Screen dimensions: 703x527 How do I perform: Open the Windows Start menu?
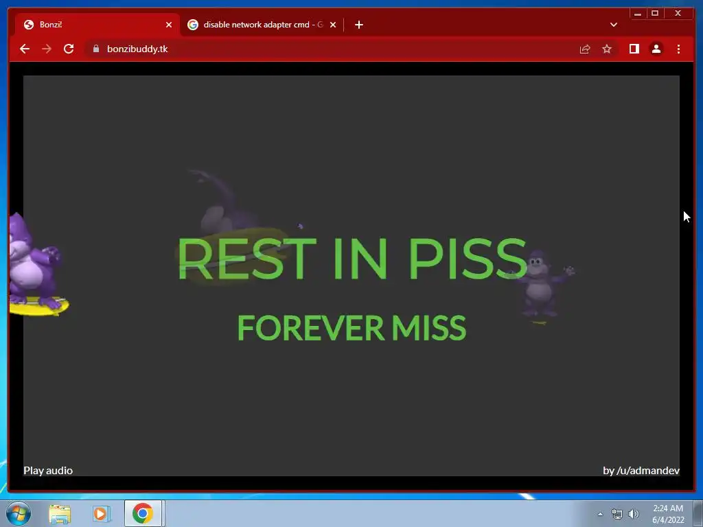coord(19,513)
